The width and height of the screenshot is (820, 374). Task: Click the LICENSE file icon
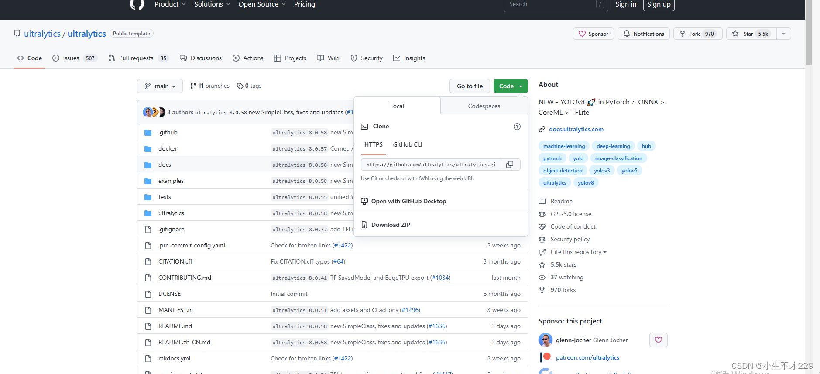(x=148, y=294)
